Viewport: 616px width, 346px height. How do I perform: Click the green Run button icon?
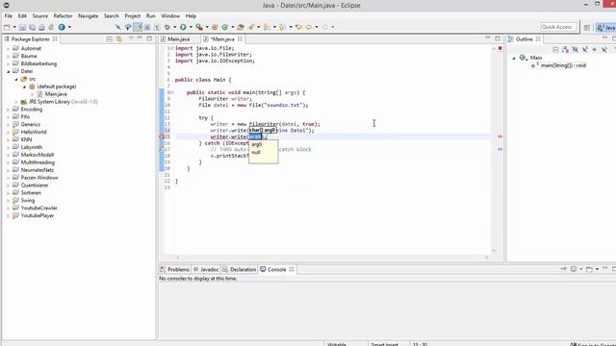pos(183,27)
